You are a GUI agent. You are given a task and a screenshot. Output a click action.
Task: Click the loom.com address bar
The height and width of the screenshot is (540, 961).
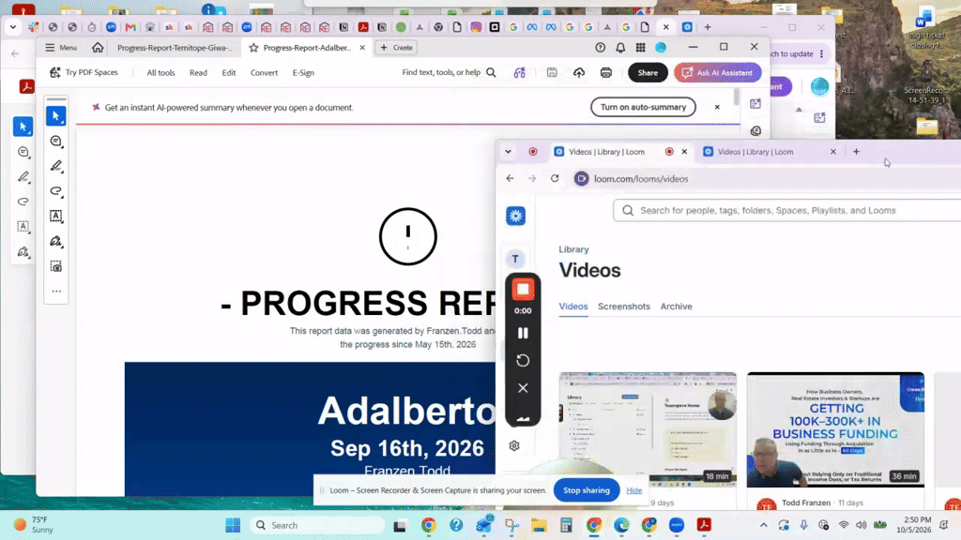(x=641, y=179)
